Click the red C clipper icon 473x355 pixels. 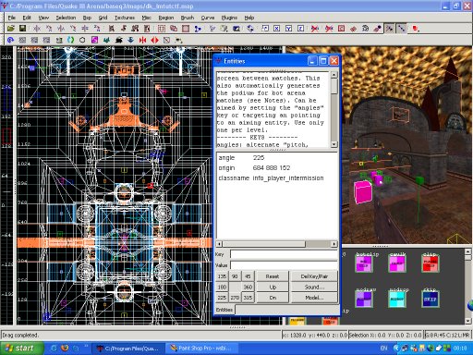[x=341, y=29]
